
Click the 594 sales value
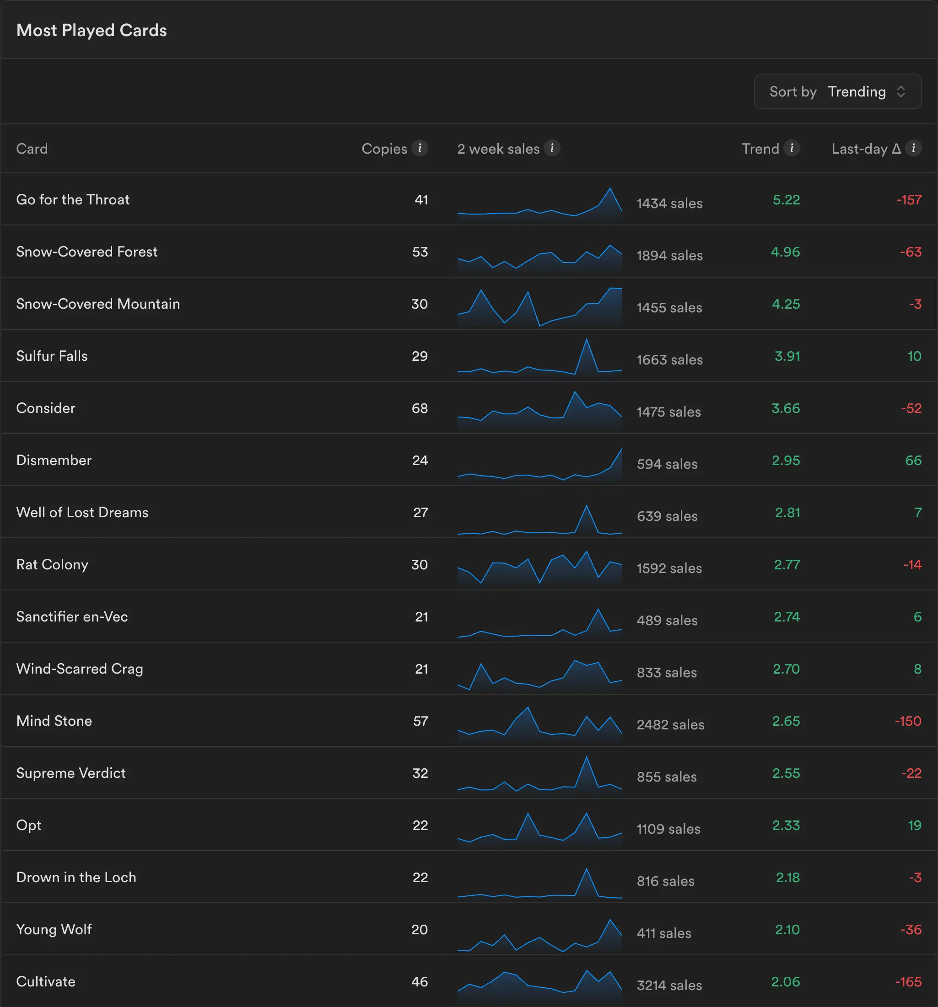667,465
